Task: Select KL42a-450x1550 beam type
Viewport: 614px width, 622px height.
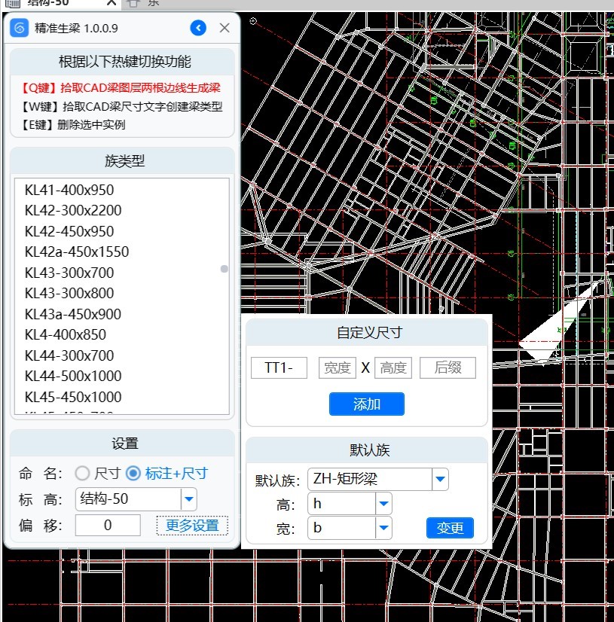Action: 77,252
